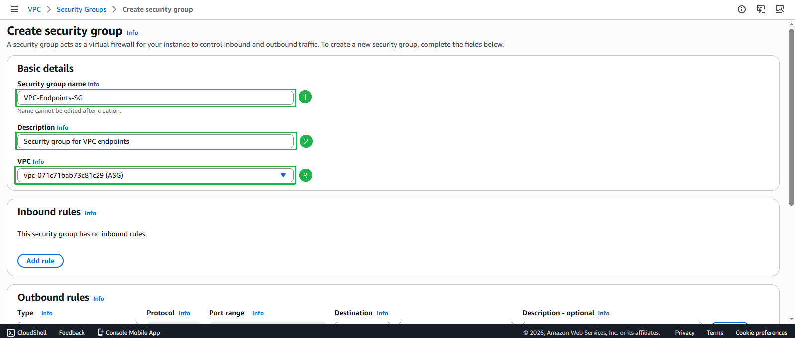This screenshot has width=795, height=338.
Task: Click the scrollbar up arrow
Action: (791, 24)
